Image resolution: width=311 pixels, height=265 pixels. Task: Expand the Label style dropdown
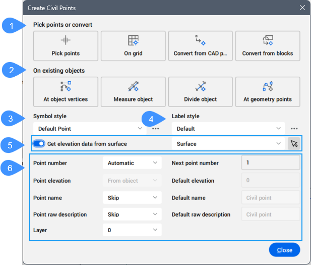pos(228,129)
